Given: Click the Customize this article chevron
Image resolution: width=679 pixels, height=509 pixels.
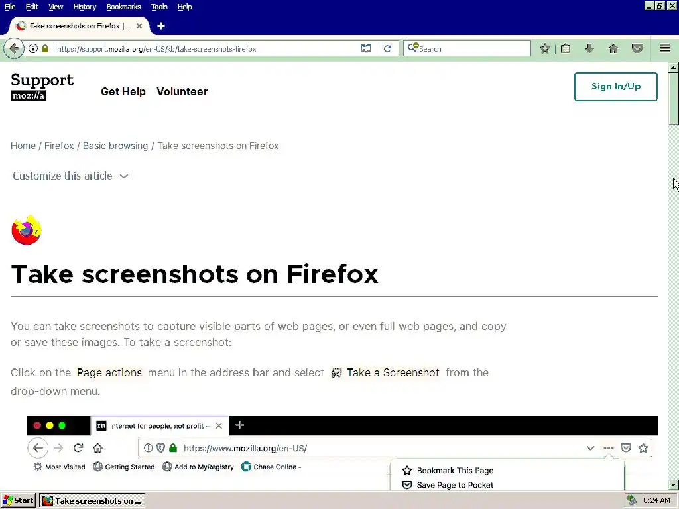Looking at the screenshot, I should [x=124, y=176].
